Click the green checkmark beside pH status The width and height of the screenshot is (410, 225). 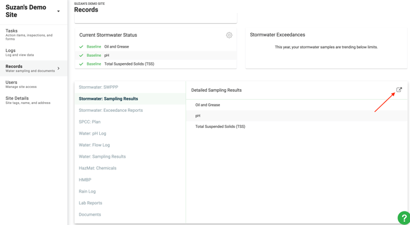(x=81, y=56)
